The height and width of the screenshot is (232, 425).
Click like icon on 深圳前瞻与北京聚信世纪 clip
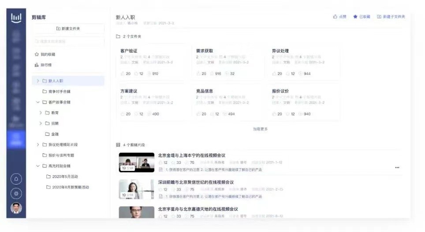point(160,189)
